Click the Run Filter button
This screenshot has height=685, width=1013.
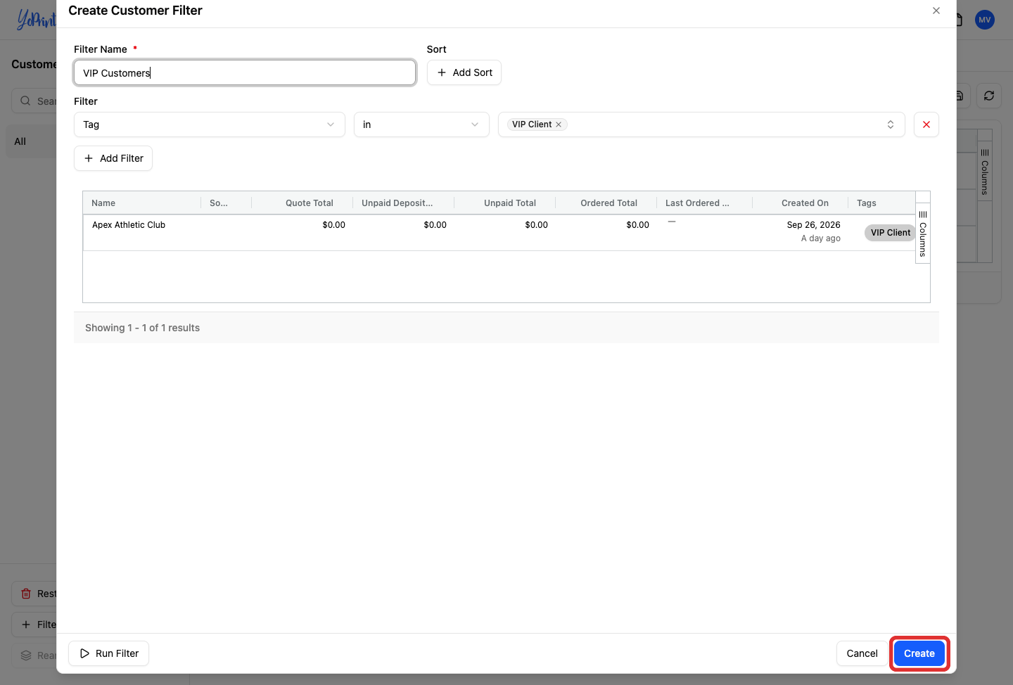point(108,653)
